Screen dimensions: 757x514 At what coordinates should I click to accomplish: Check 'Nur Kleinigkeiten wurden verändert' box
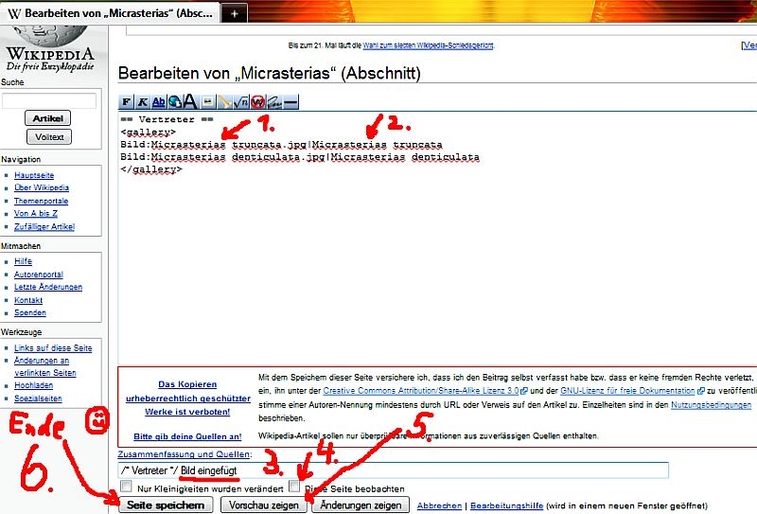127,487
